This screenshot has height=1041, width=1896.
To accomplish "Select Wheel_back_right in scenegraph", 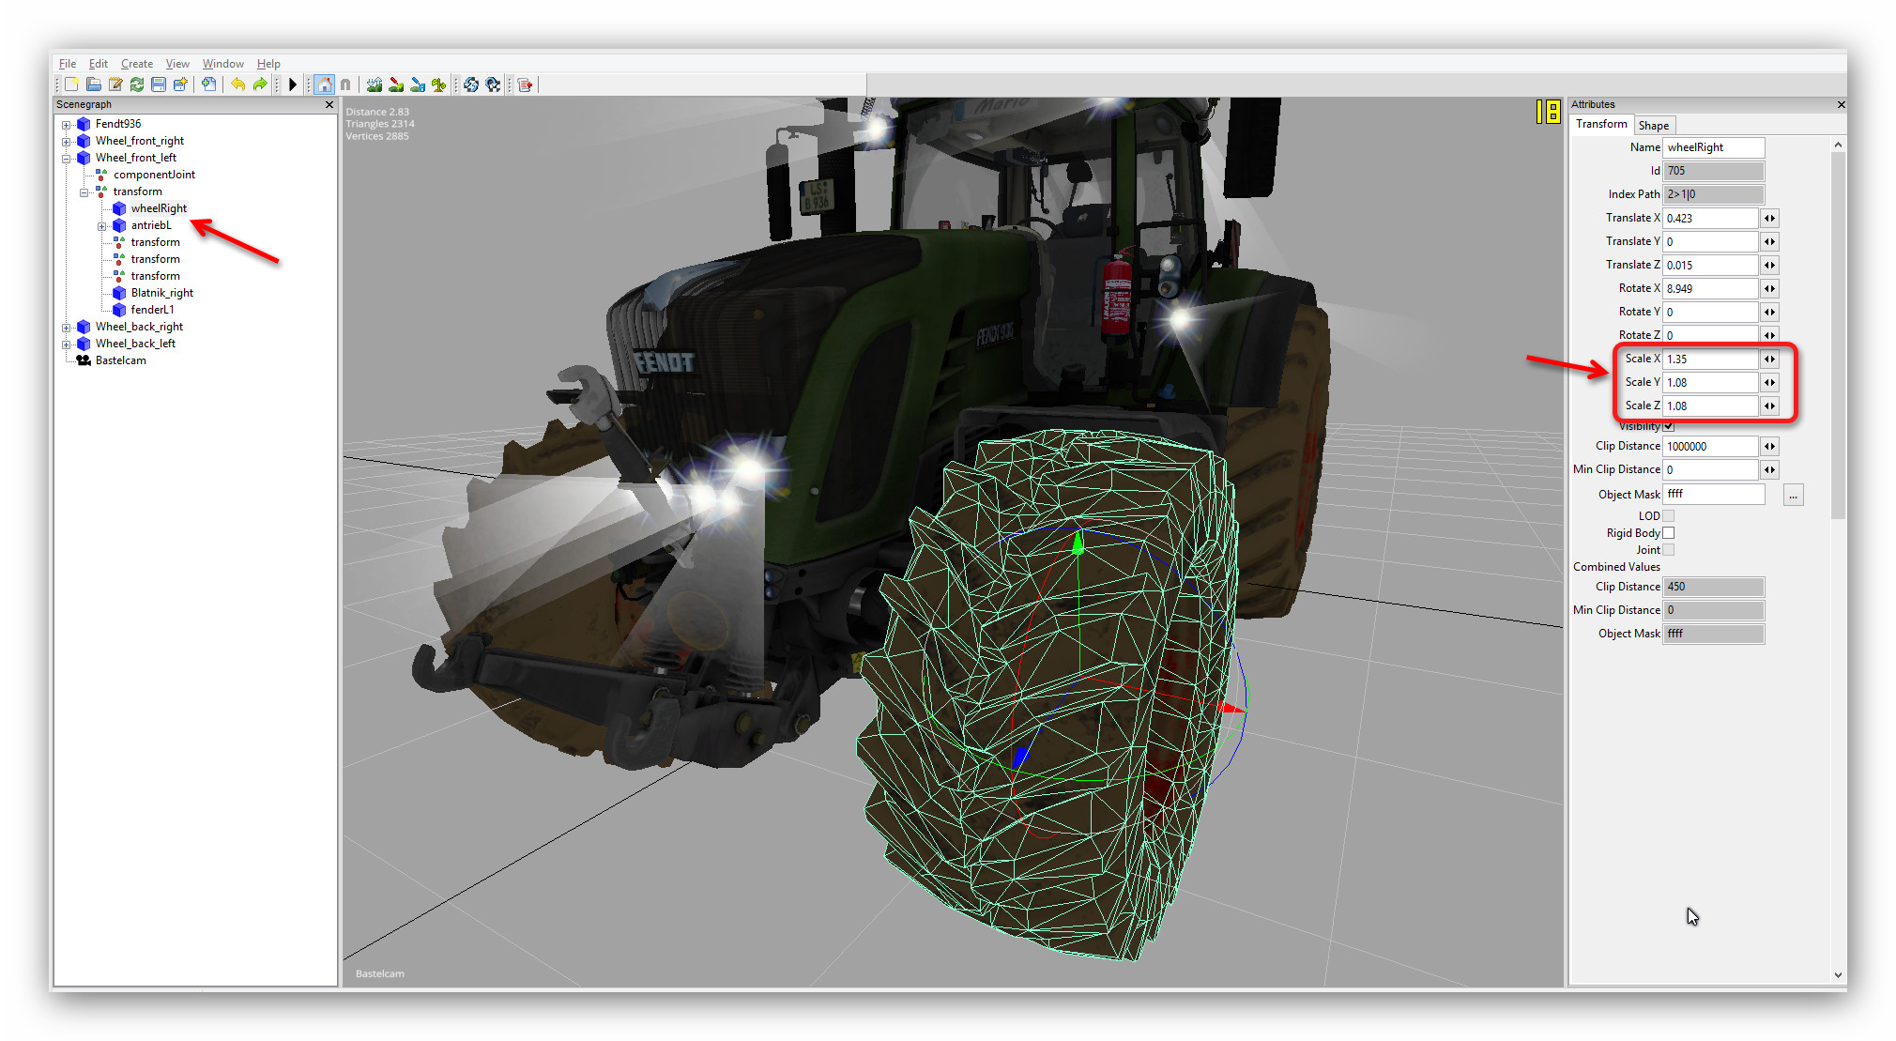I will click(x=139, y=327).
